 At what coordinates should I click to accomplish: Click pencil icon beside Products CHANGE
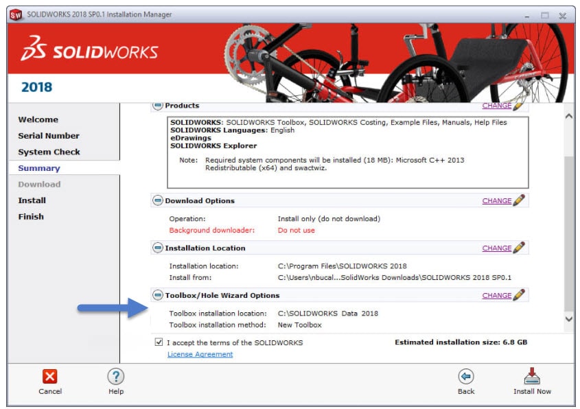point(518,106)
